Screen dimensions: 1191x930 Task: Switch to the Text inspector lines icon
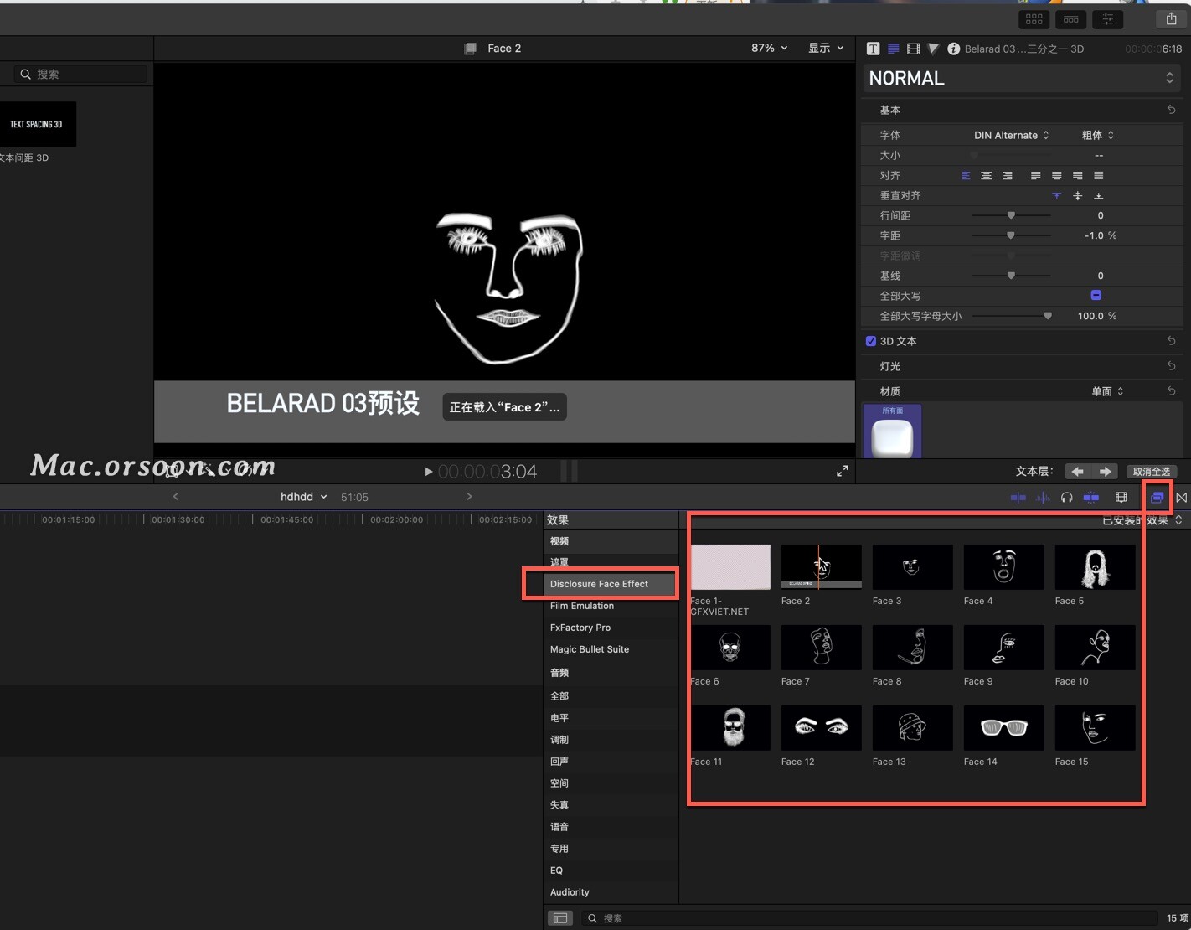pyautogui.click(x=893, y=49)
